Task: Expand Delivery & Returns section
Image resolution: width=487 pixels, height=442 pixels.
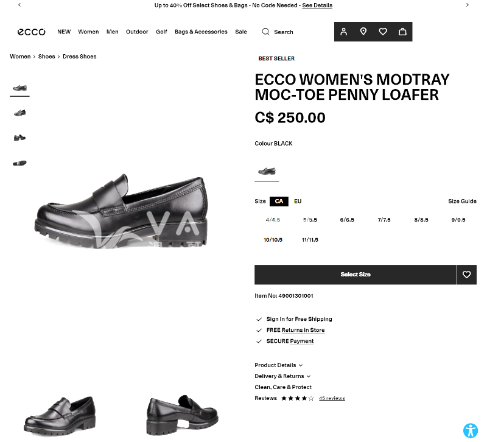Action: [282, 376]
